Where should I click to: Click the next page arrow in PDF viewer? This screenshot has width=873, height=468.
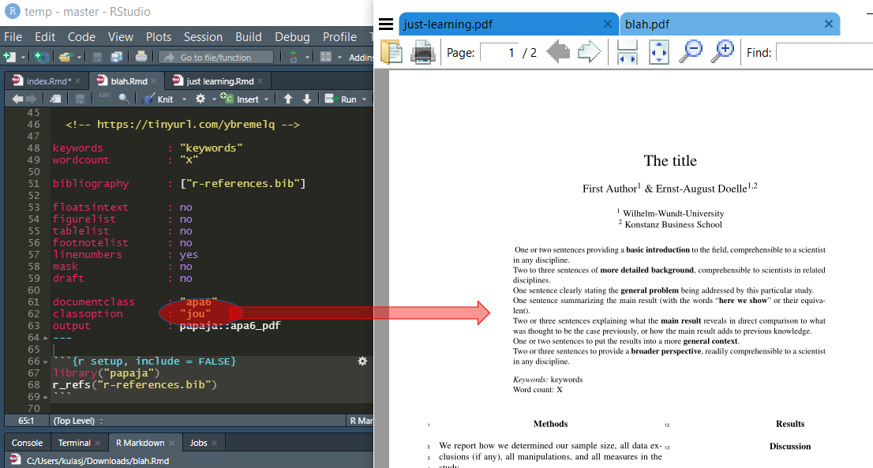pyautogui.click(x=590, y=52)
